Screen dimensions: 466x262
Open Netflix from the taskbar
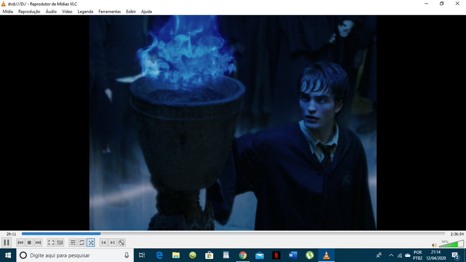276,255
